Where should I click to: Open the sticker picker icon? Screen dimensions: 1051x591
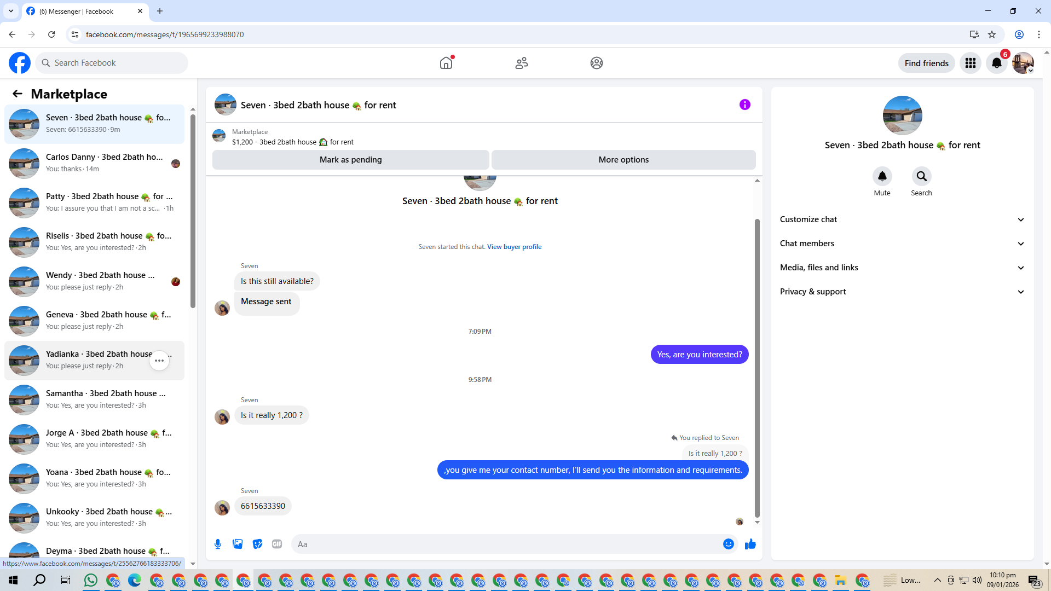click(257, 544)
